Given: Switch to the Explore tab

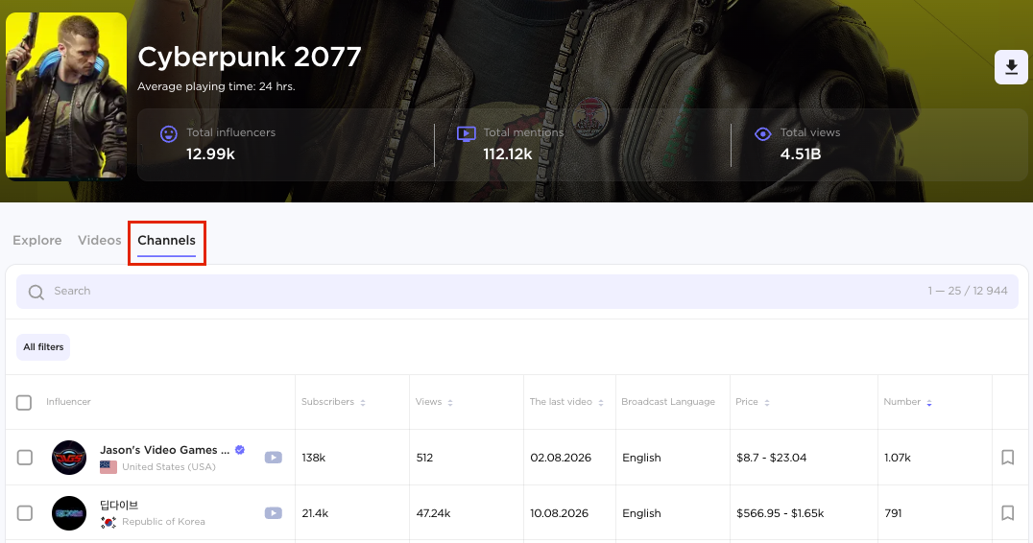Looking at the screenshot, I should coord(36,240).
